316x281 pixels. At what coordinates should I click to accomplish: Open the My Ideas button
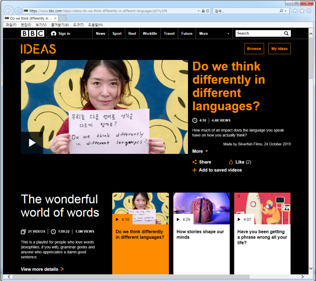[x=279, y=48]
